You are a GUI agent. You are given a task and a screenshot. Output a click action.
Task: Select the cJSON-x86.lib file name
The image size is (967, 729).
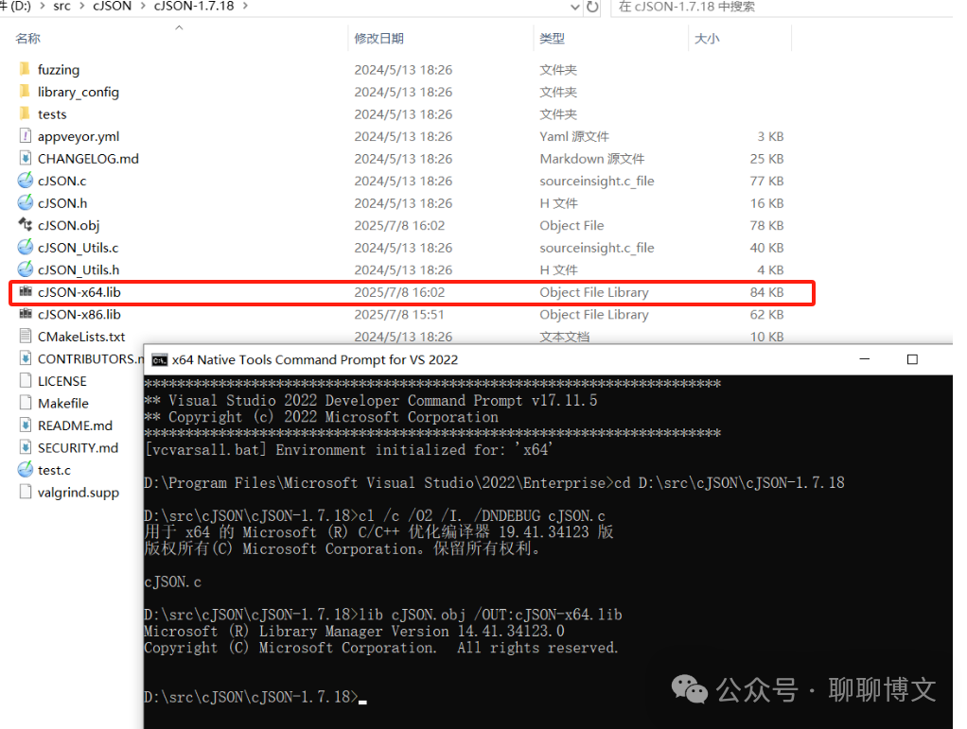[x=79, y=314]
